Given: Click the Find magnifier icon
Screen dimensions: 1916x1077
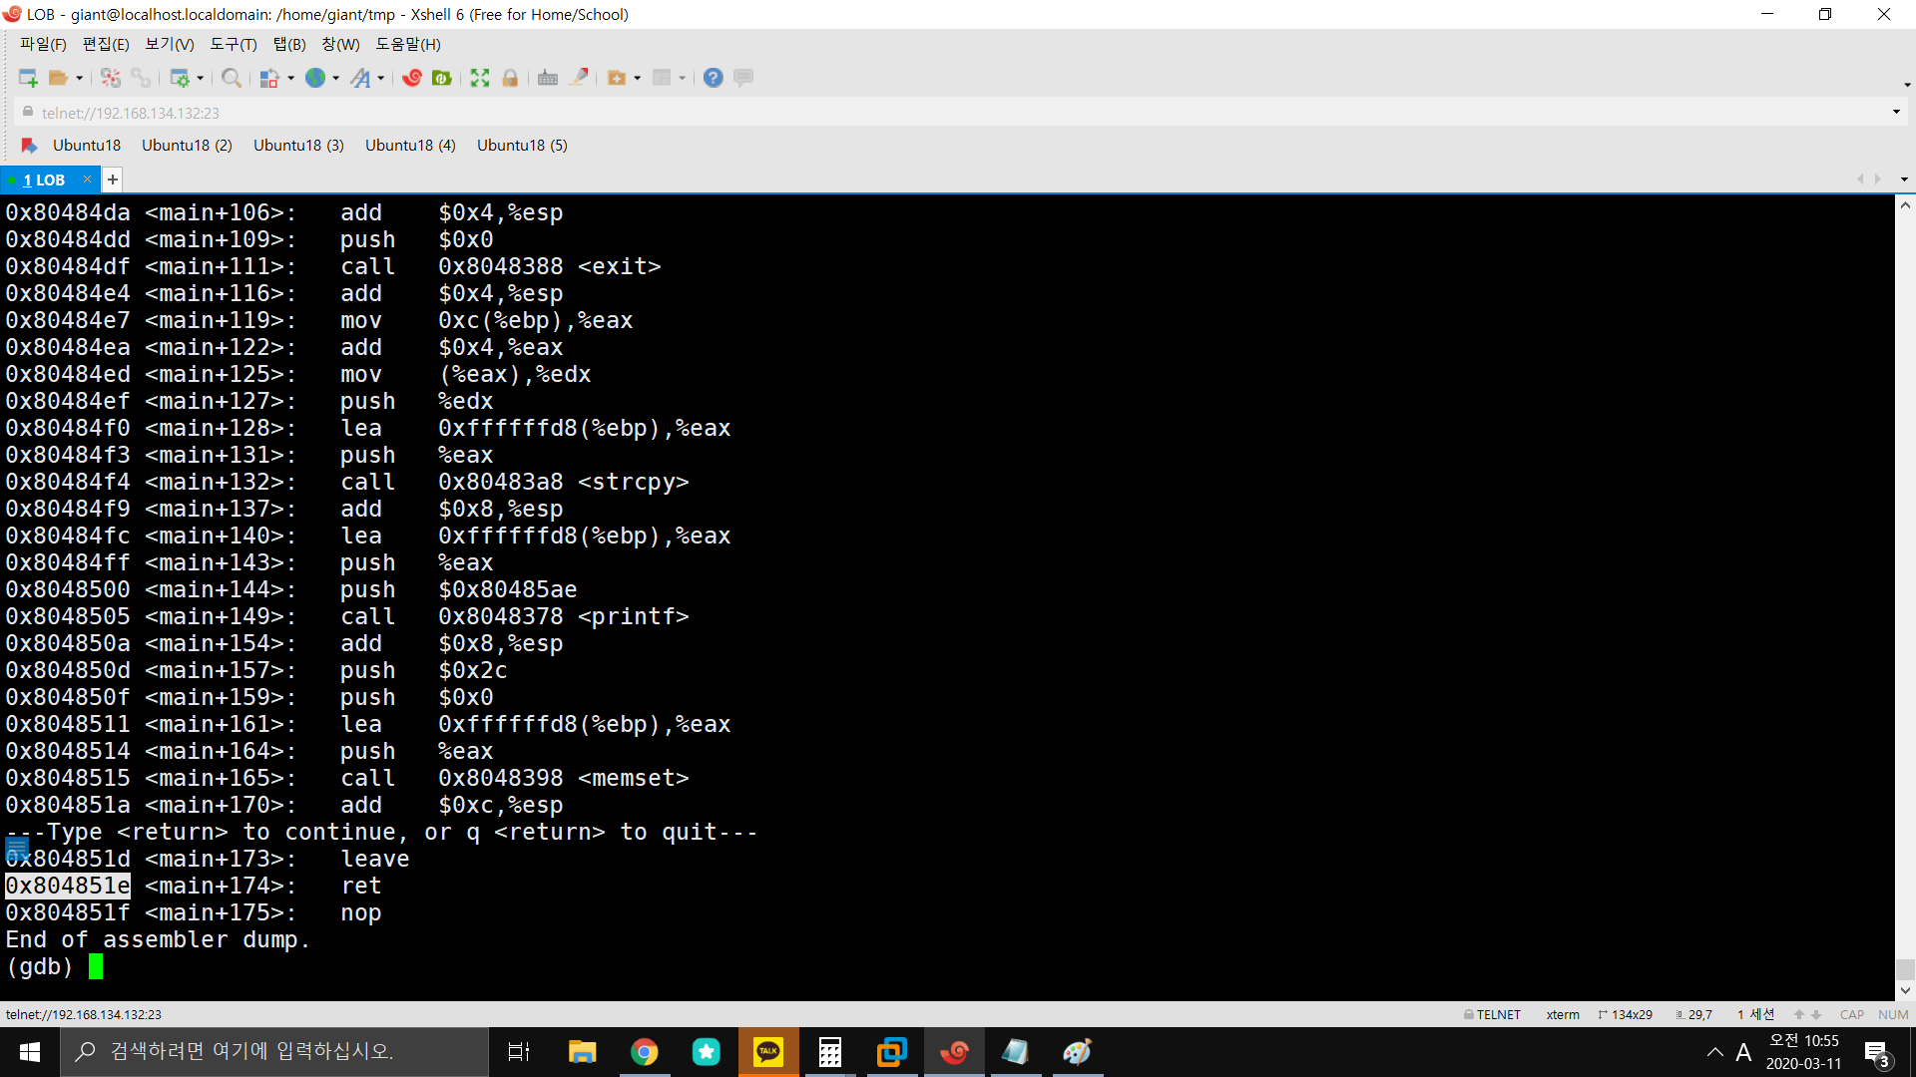Looking at the screenshot, I should (231, 78).
